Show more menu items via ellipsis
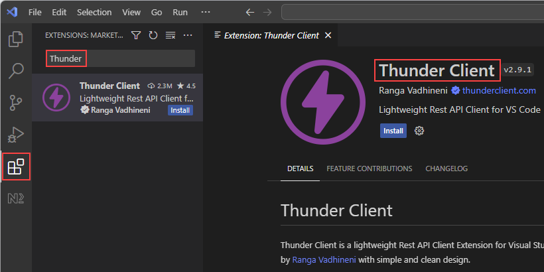This screenshot has height=272, width=544. [206, 12]
